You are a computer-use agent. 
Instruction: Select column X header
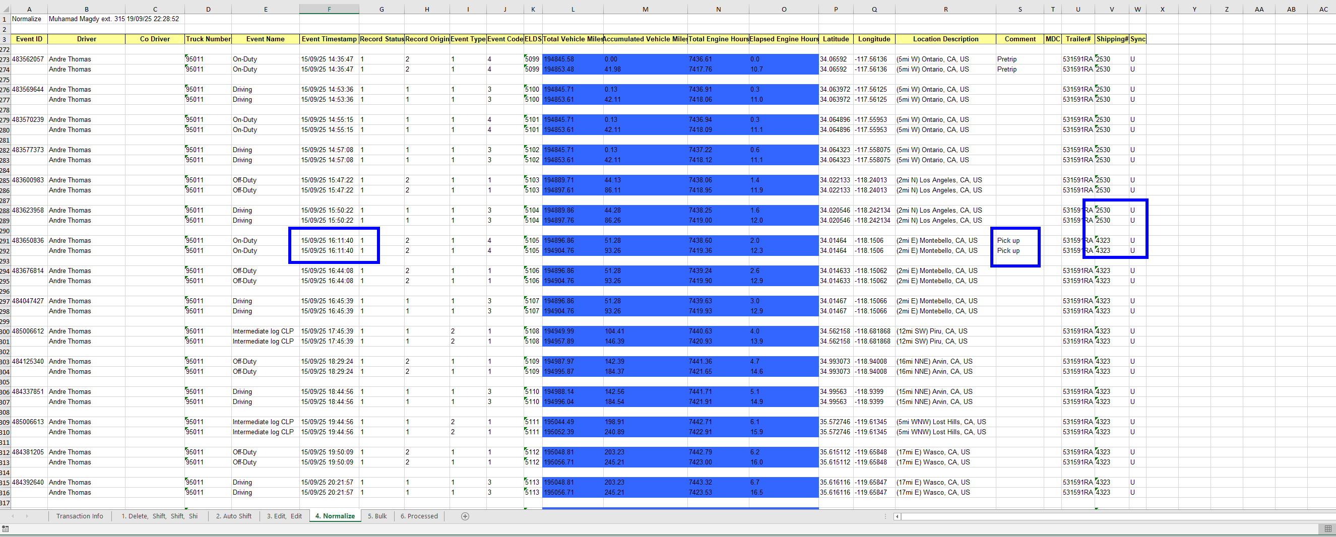point(1162,9)
